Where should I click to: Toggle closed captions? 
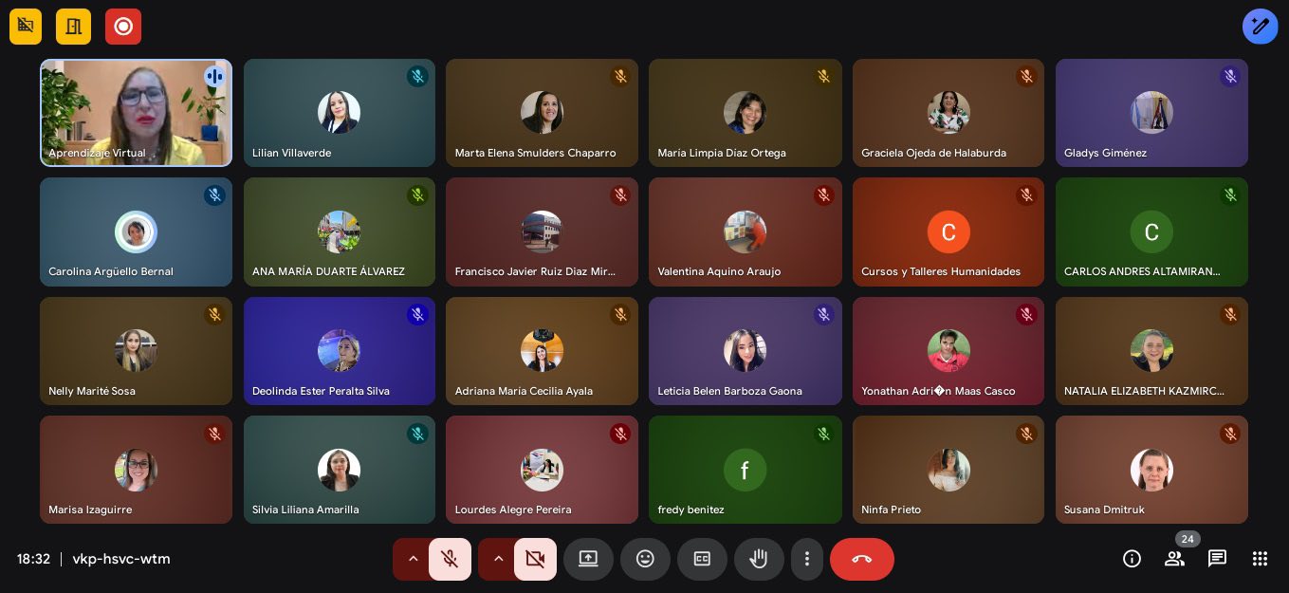pyautogui.click(x=702, y=559)
